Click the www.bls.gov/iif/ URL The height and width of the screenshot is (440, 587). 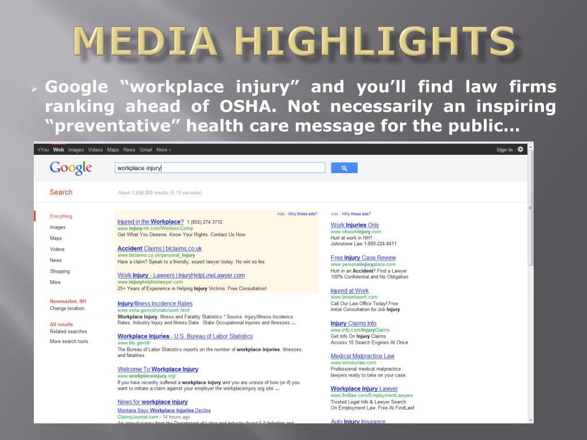pos(134,343)
